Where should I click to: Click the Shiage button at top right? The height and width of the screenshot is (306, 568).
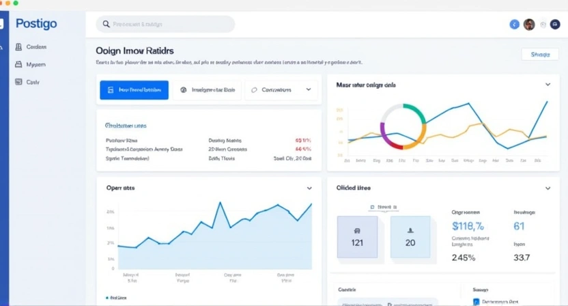point(540,55)
